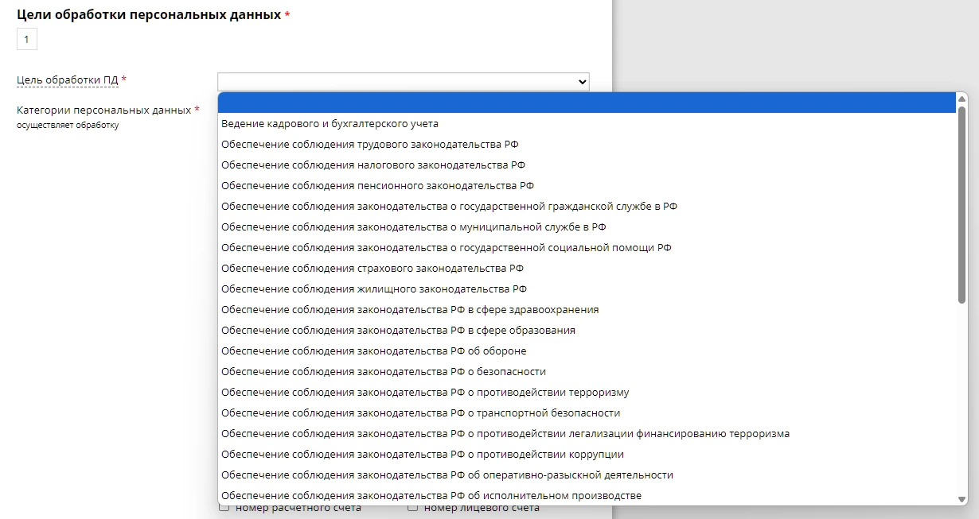Select the option в сфере здравоохранения
Screen dimensions: 979x519
pyautogui.click(x=410, y=310)
